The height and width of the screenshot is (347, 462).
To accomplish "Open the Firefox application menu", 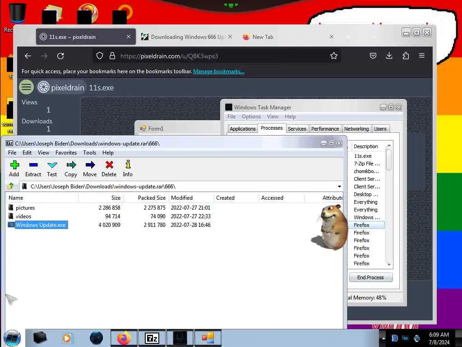I will point(422,56).
